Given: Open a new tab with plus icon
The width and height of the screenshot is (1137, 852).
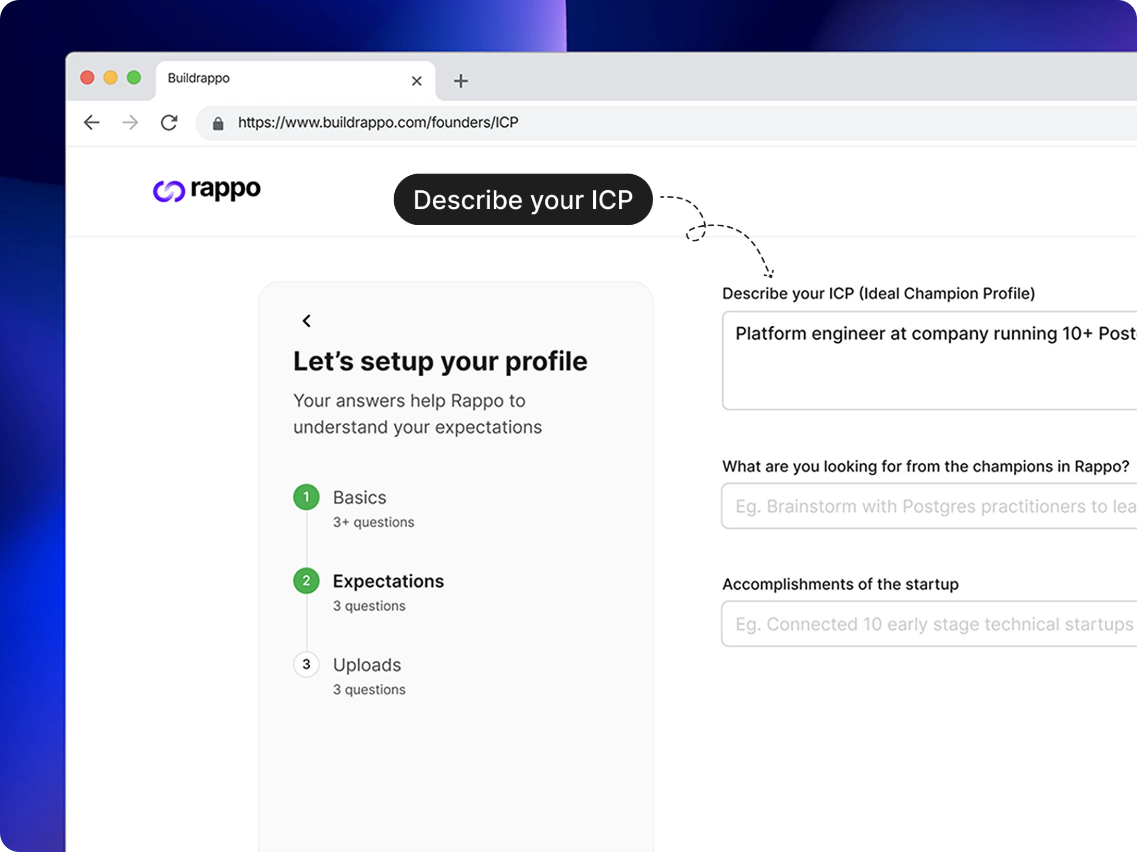Looking at the screenshot, I should pos(461,81).
